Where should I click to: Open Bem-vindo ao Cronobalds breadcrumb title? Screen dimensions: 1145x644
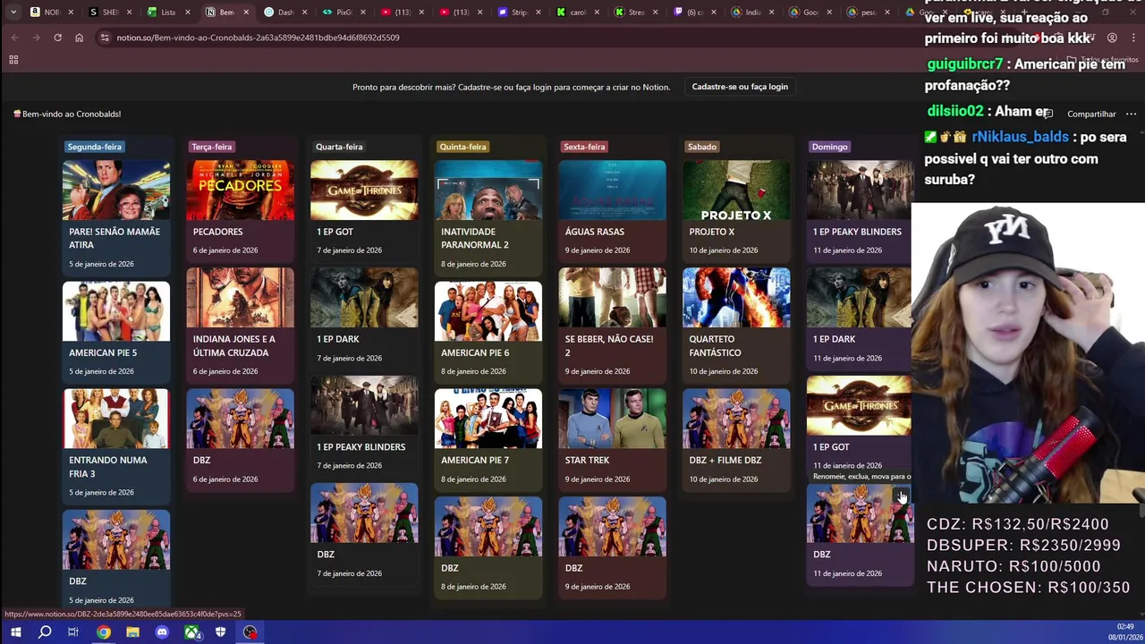tap(67, 114)
